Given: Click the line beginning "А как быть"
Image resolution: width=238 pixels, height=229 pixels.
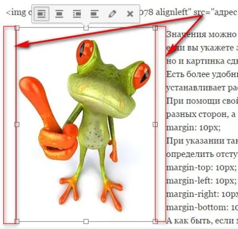Looking at the screenshot, I should click(x=202, y=221).
